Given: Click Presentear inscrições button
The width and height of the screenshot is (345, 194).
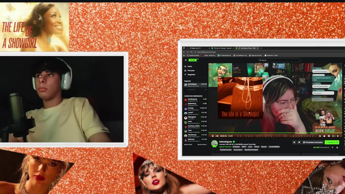Looking at the screenshot, I should (x=313, y=142).
